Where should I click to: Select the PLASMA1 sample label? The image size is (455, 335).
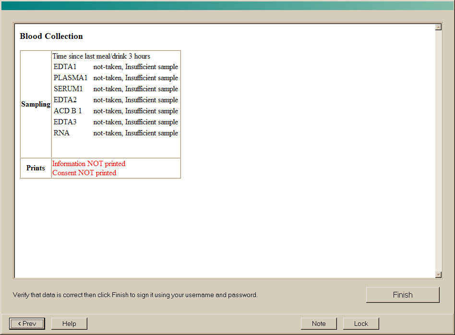pyautogui.click(x=71, y=78)
